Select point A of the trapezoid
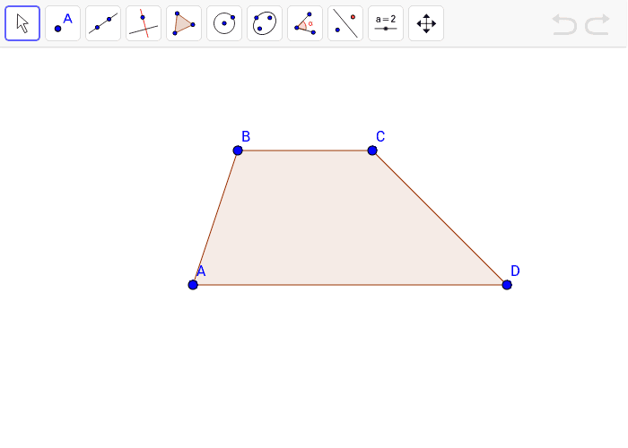The image size is (628, 448). (193, 285)
